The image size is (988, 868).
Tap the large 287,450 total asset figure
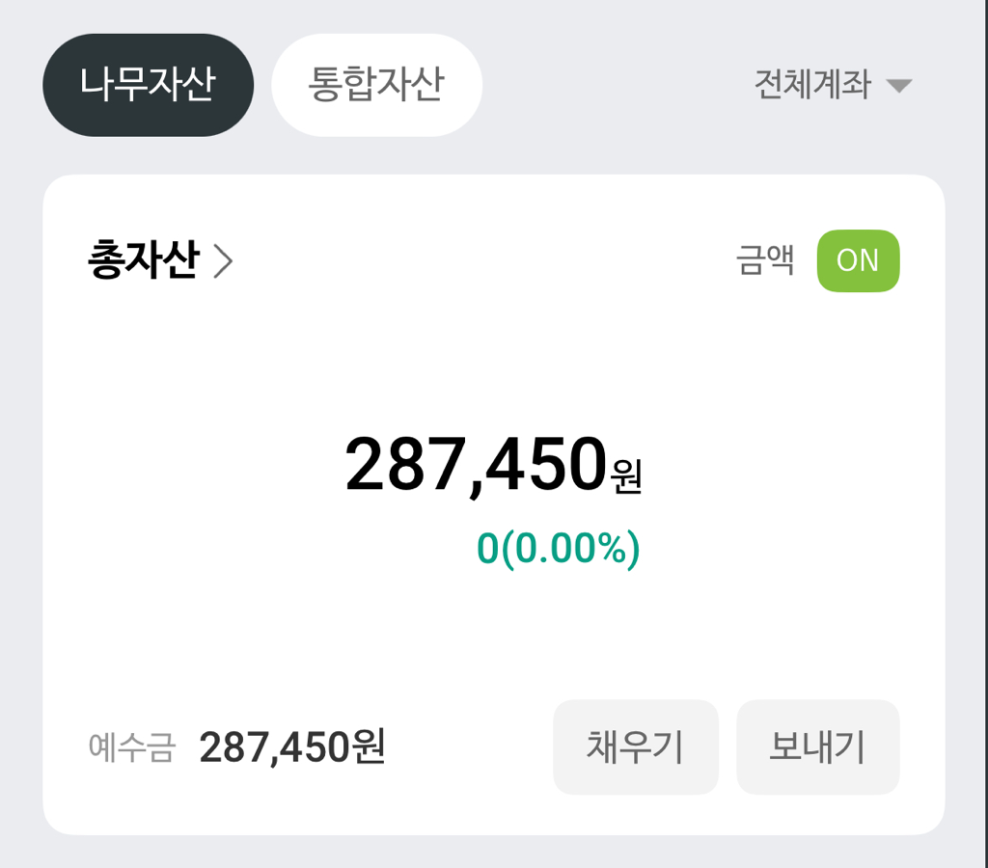pos(476,466)
